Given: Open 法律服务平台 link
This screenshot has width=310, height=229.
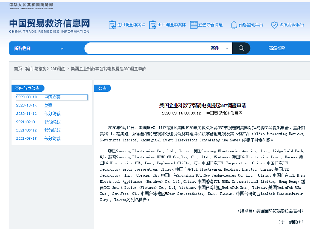Looking at the screenshot, I should point(291,25).
